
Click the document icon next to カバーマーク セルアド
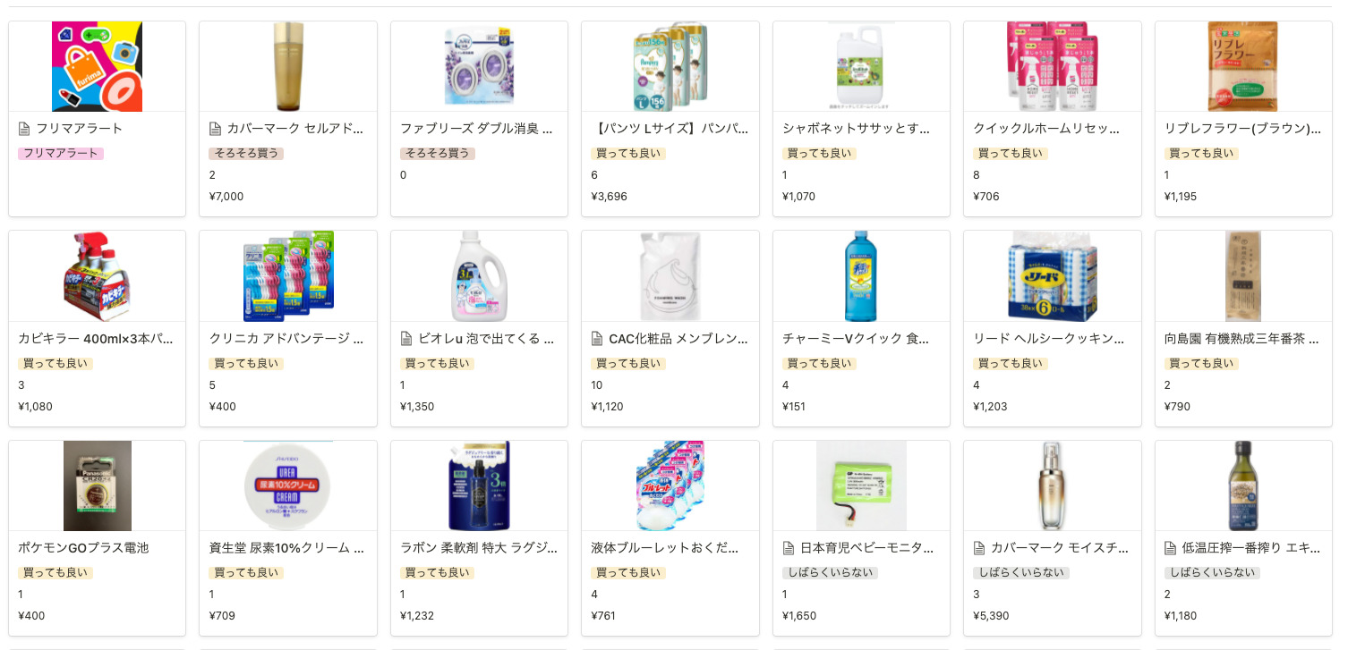[215, 129]
